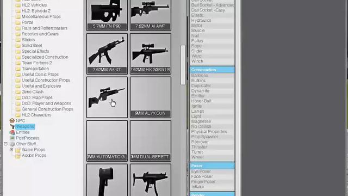The image size is (348, 196).
Task: Click the Addon Props folder icon
Action: 18,156
